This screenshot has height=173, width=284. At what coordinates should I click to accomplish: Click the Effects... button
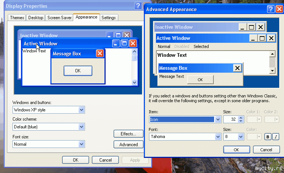click(x=128, y=134)
